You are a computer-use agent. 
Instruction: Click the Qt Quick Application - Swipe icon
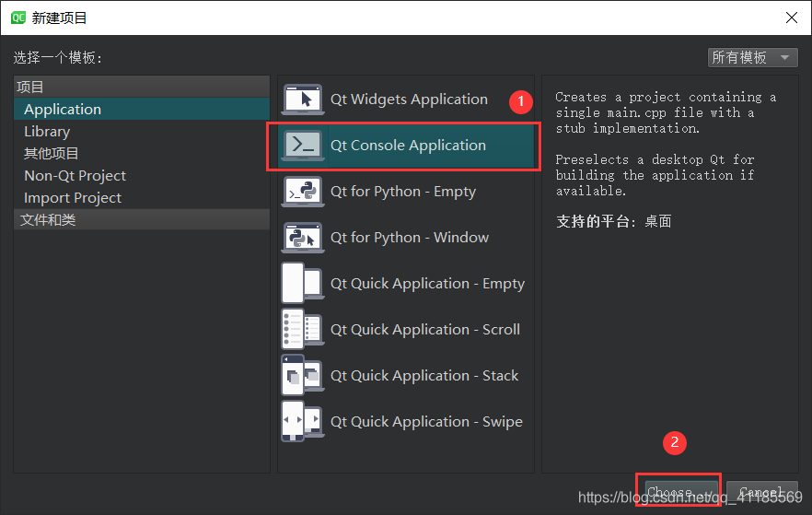point(303,421)
